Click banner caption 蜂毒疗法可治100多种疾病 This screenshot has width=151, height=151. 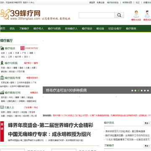point(66,90)
